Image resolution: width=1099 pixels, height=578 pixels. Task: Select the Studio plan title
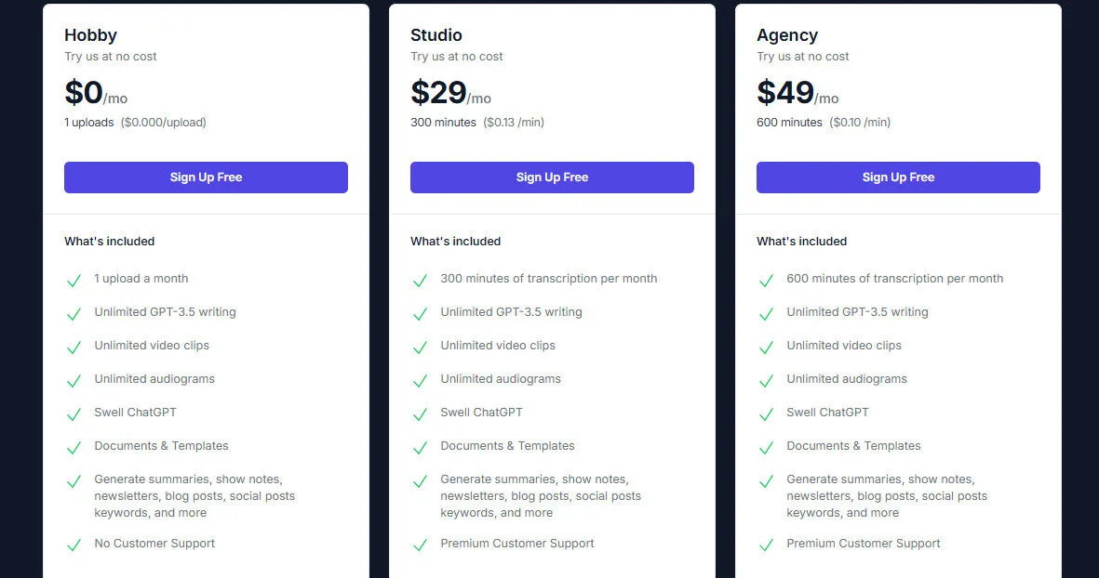click(x=436, y=35)
